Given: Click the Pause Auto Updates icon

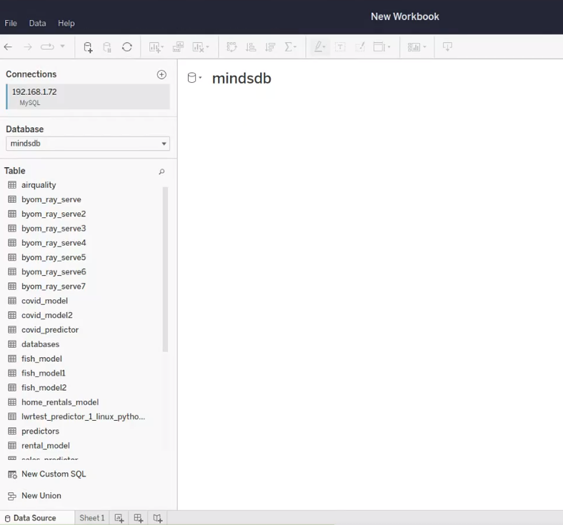Looking at the screenshot, I should coord(107,47).
